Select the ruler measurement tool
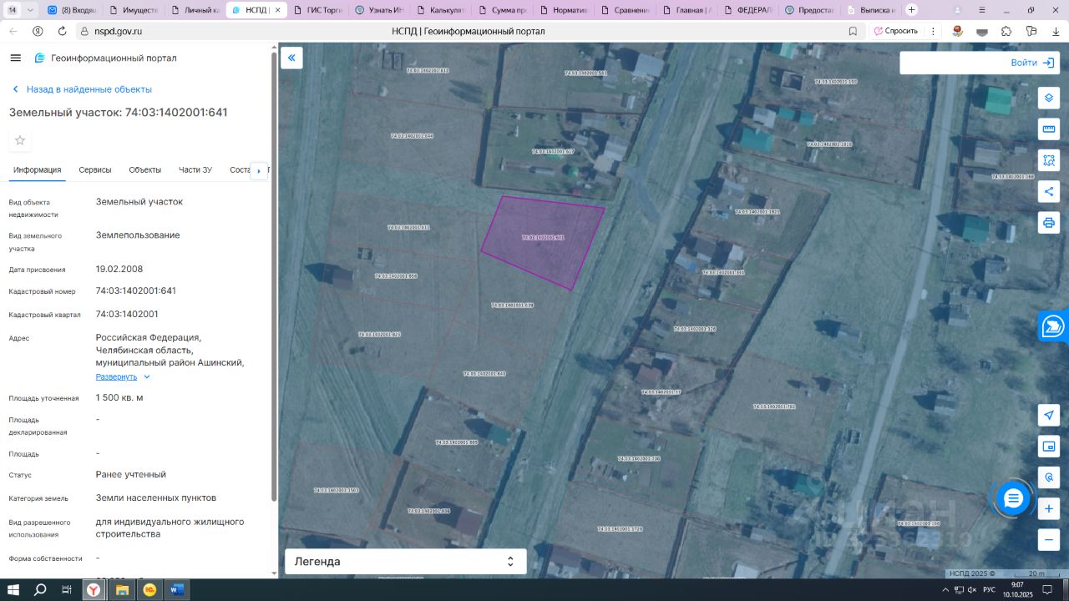The image size is (1069, 601). coord(1049,129)
